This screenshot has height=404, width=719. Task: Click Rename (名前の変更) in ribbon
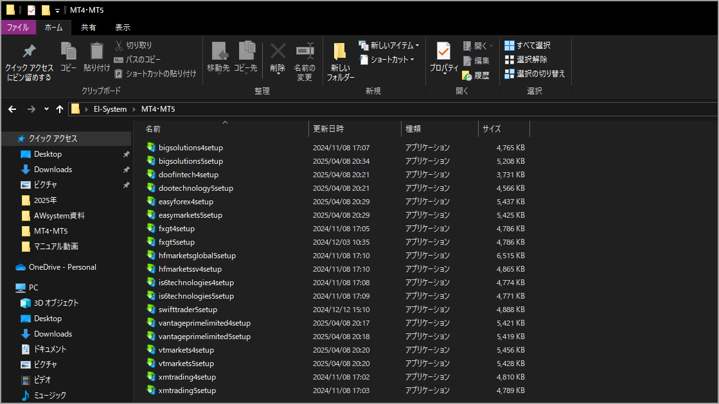click(305, 62)
